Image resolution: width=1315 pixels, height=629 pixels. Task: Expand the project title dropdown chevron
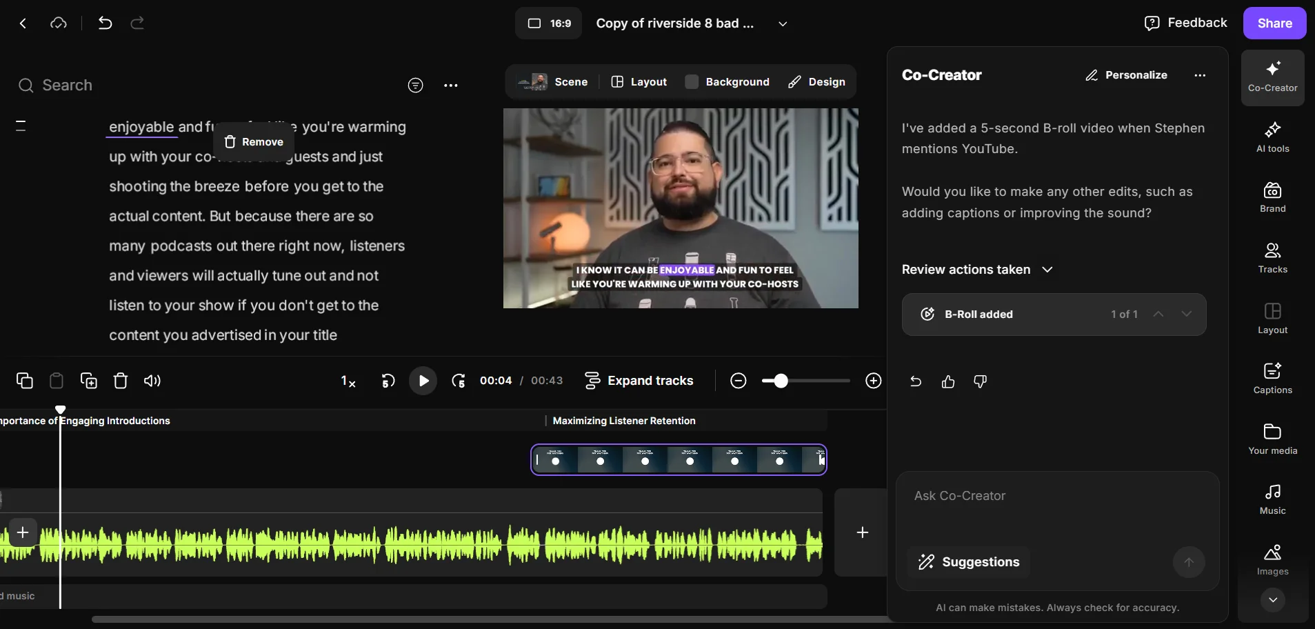[783, 23]
